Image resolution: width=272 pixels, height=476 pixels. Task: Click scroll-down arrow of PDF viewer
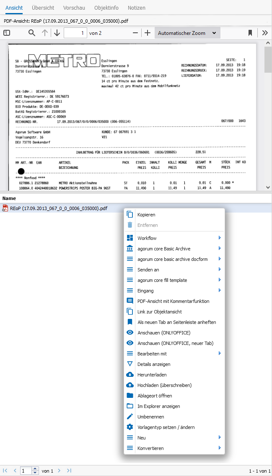pos(268,188)
